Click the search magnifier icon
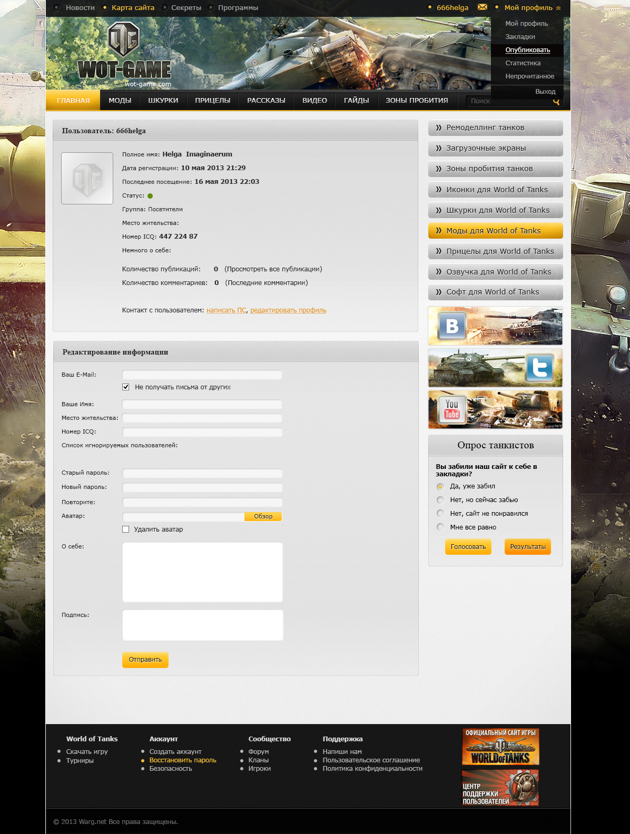This screenshot has height=834, width=630. pos(556,102)
